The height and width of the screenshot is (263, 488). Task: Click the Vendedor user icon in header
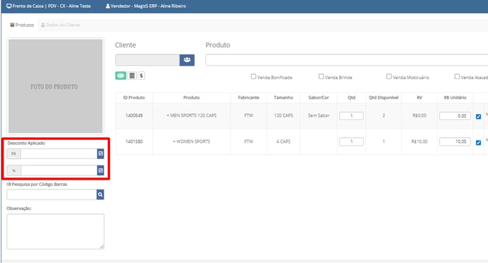pos(108,6)
